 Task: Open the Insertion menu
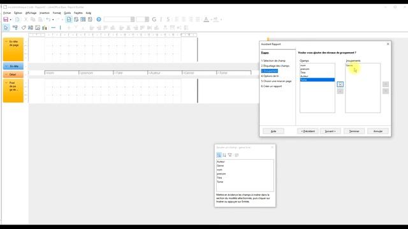[45, 13]
